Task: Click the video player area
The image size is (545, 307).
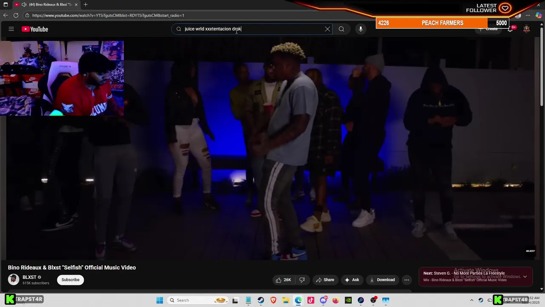Action: click(270, 149)
